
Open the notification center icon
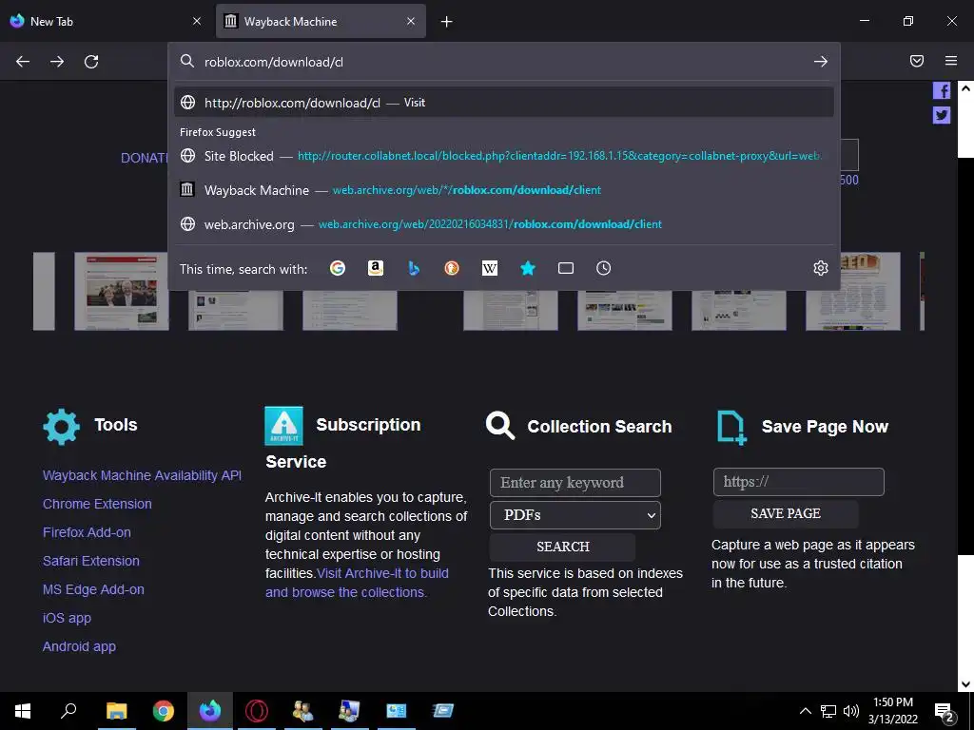pyautogui.click(x=945, y=712)
